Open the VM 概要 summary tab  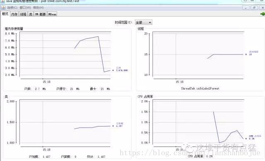click(x=41, y=14)
